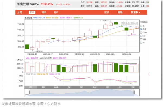Switch to the MACD indicator tab
Image resolution: width=163 pixels, height=107 pixels.
pyautogui.click(x=56, y=87)
